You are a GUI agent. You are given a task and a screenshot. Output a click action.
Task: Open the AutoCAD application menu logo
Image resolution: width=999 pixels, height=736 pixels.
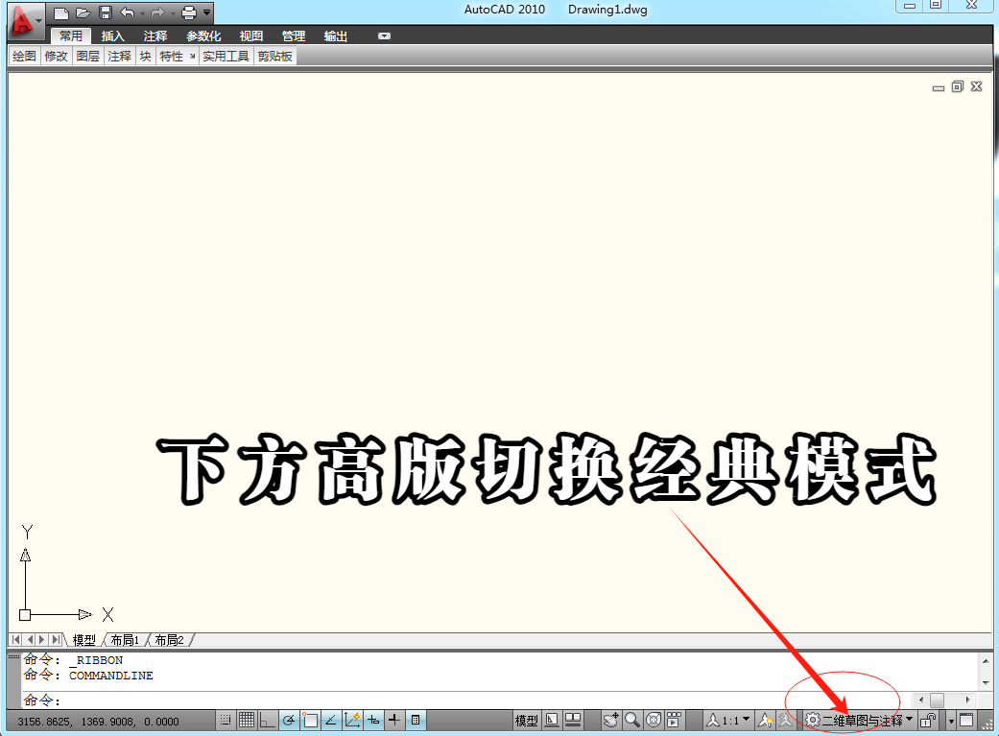(24, 20)
